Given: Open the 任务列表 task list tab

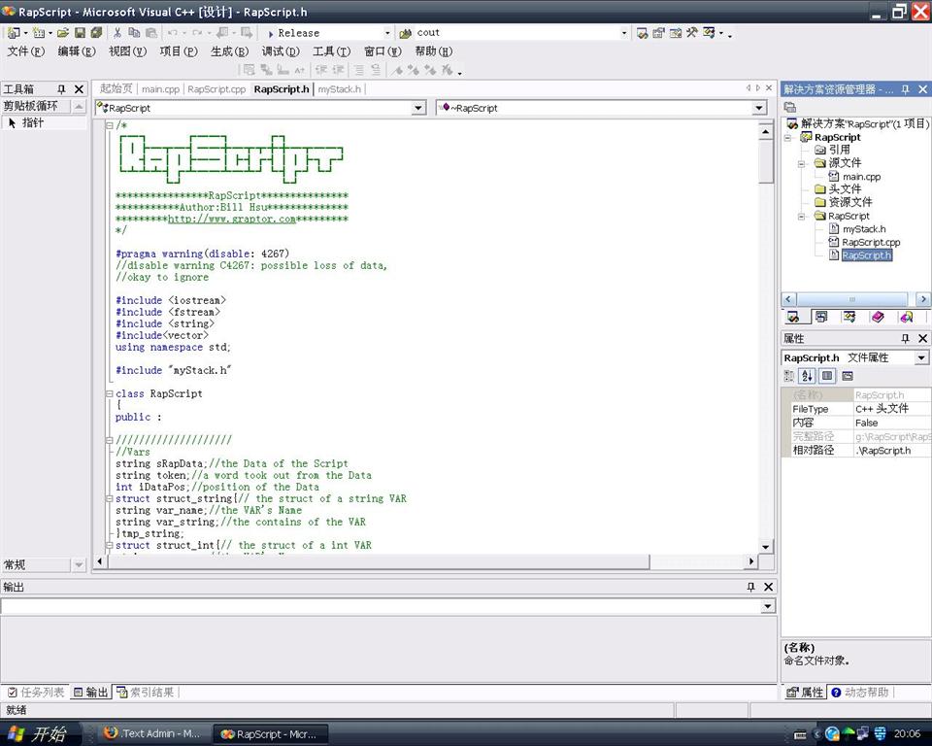Looking at the screenshot, I should (x=36, y=693).
